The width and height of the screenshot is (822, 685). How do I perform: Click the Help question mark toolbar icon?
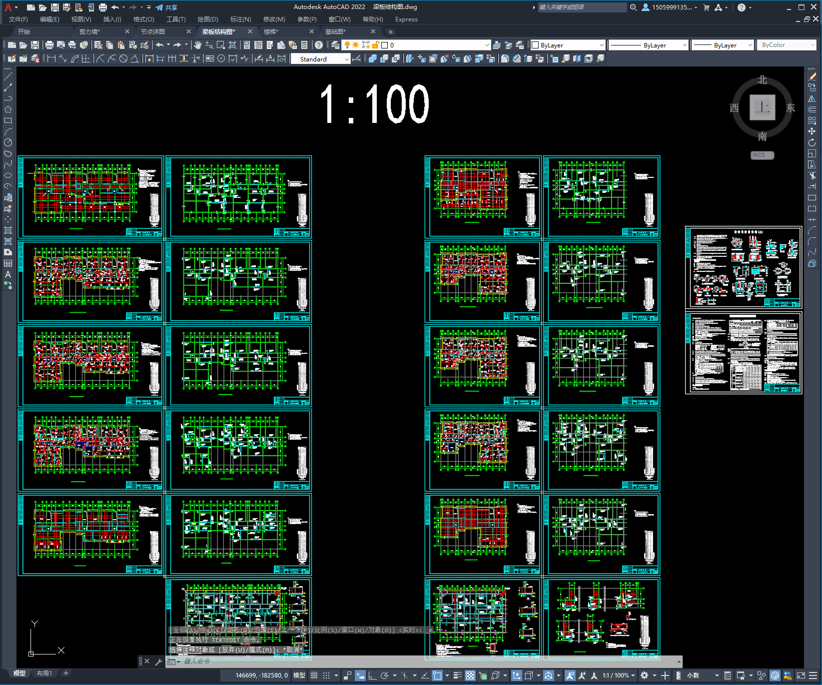(x=319, y=45)
